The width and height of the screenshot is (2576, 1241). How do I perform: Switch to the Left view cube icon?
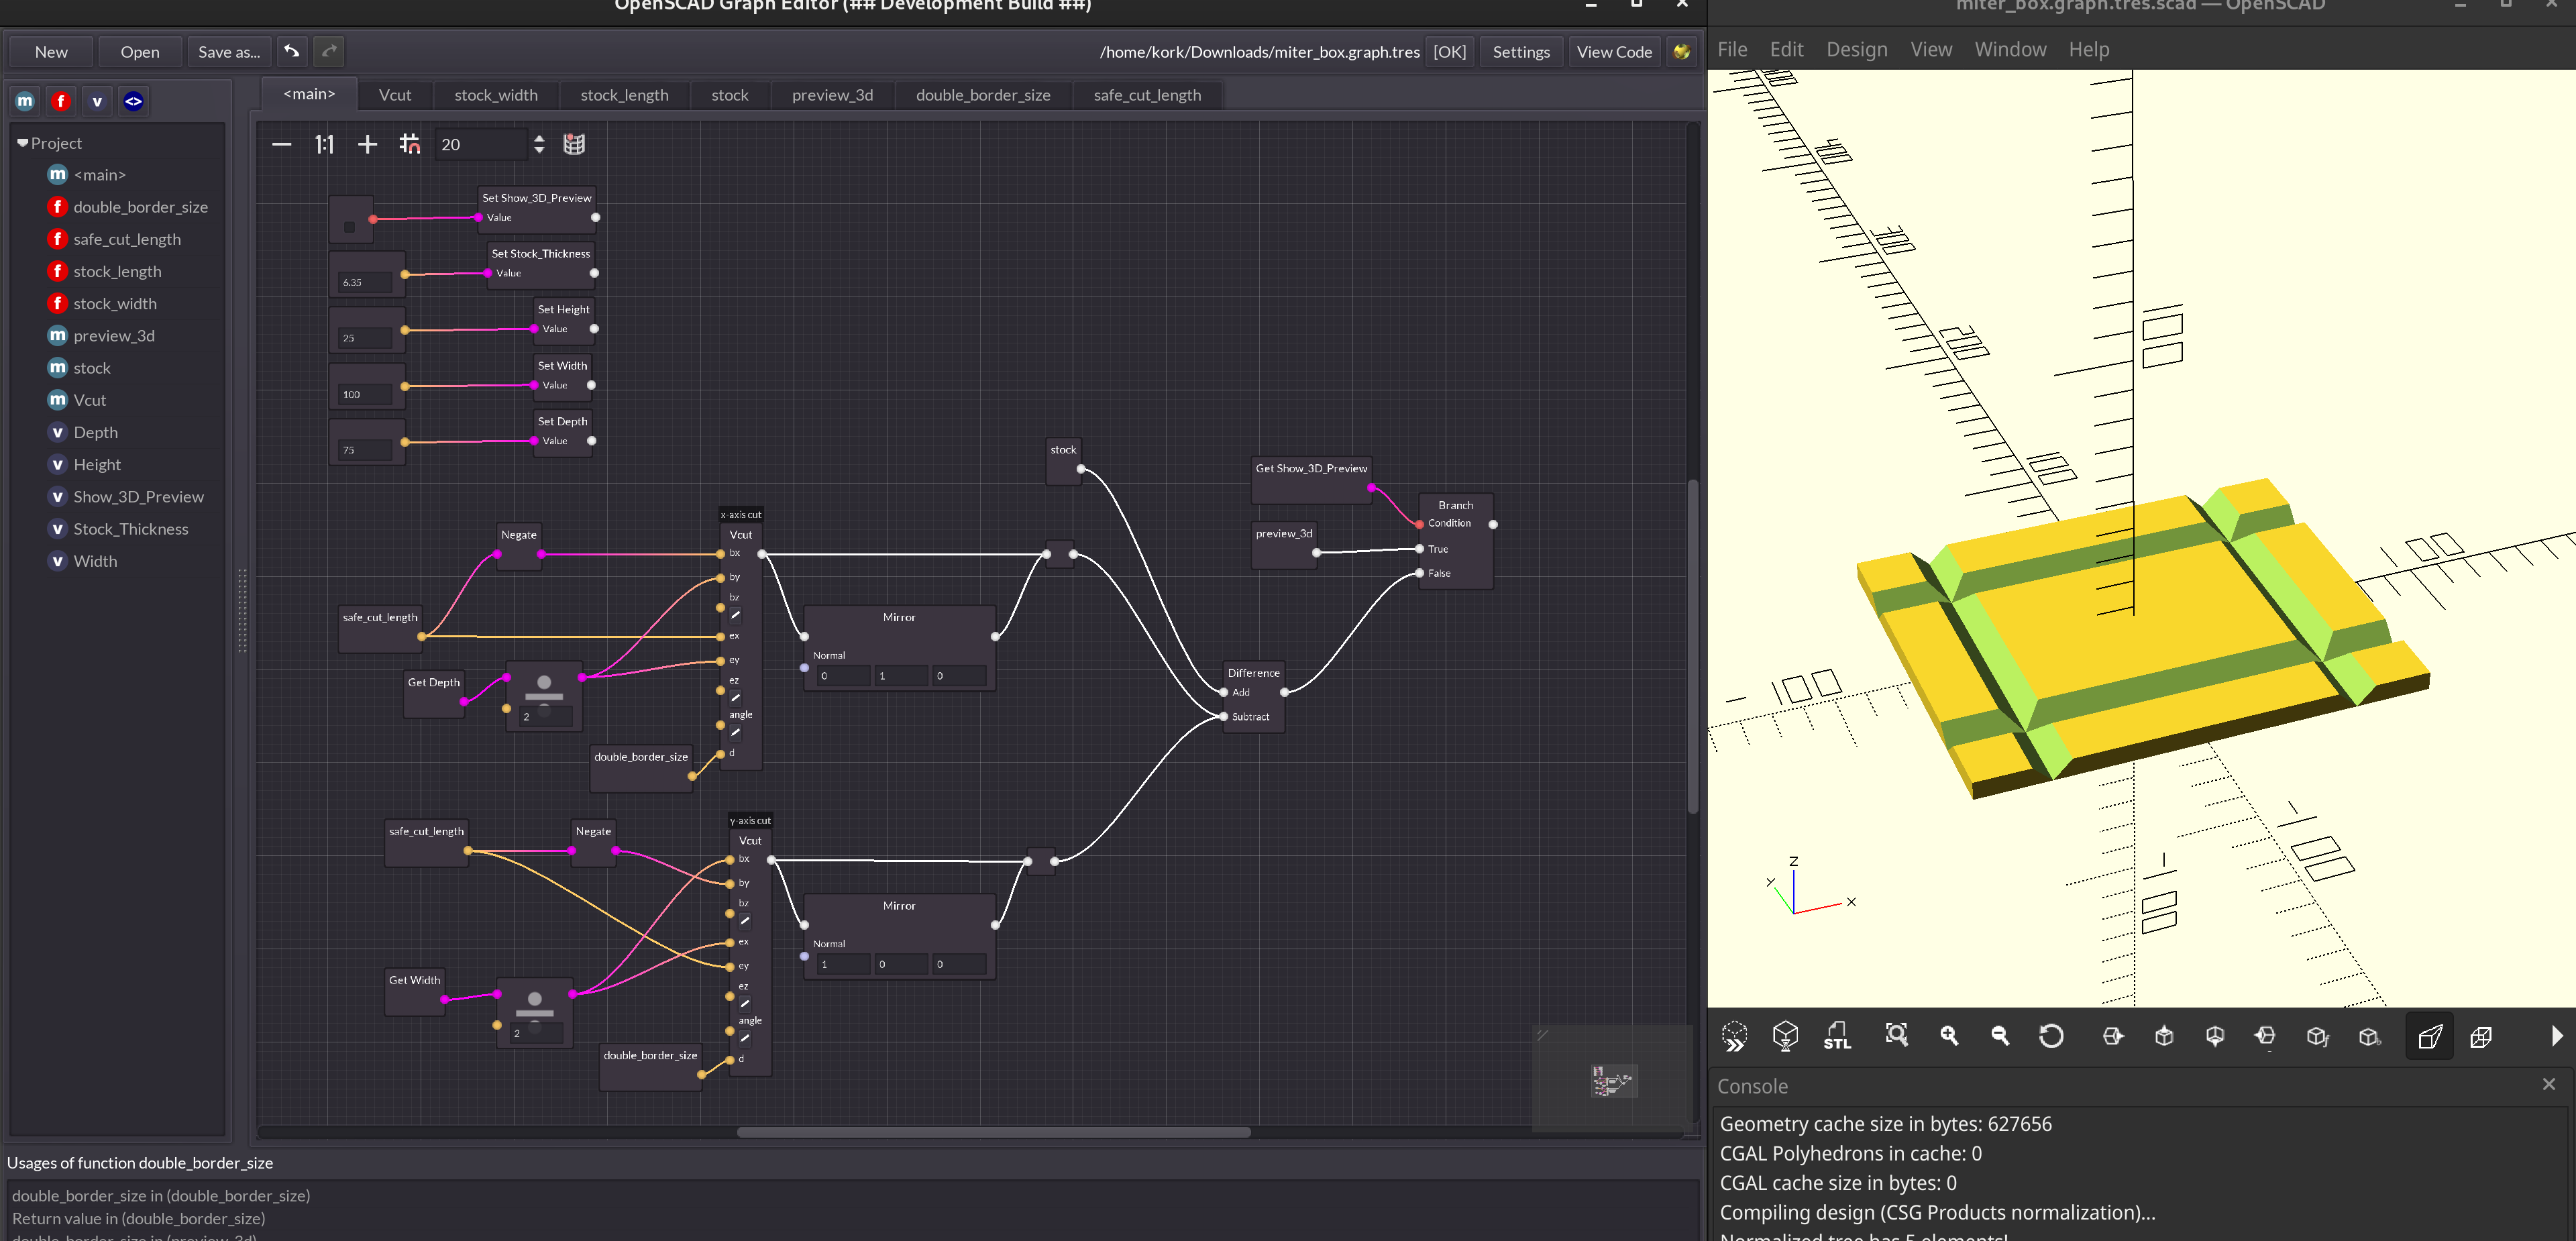[x=2266, y=1036]
